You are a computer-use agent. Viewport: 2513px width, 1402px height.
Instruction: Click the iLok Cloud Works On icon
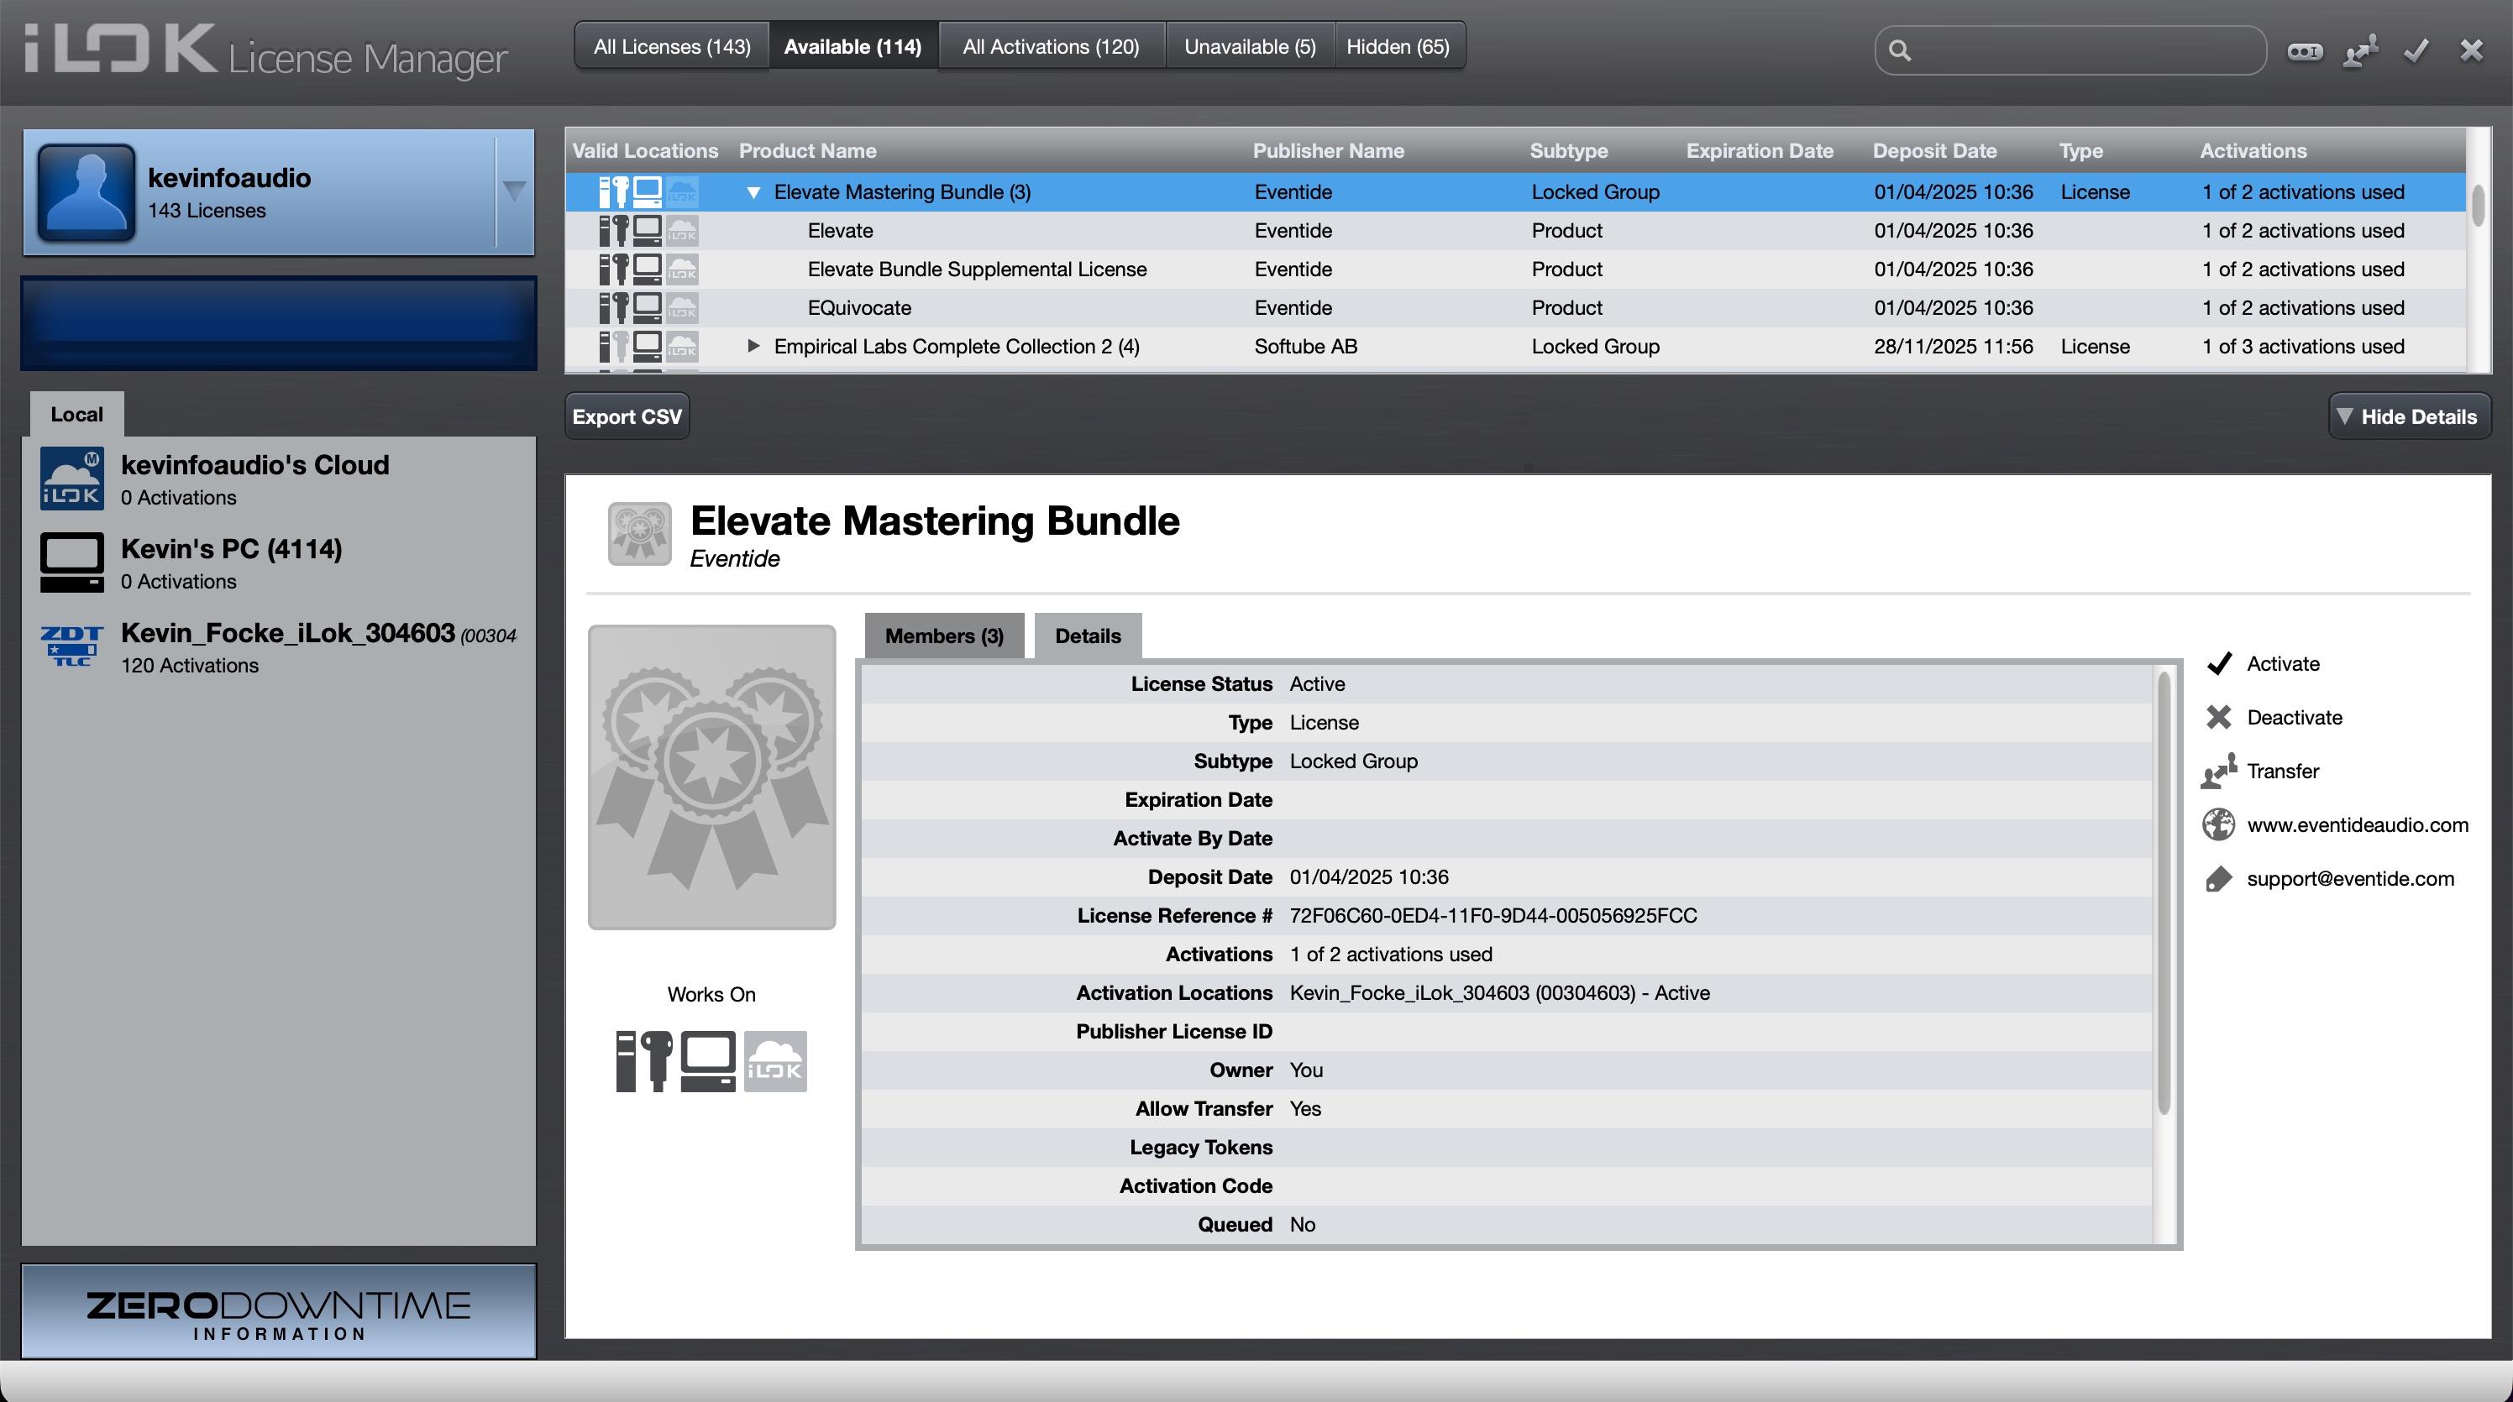[774, 1061]
